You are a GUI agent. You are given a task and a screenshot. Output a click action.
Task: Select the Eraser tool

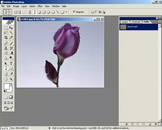tap(6, 53)
